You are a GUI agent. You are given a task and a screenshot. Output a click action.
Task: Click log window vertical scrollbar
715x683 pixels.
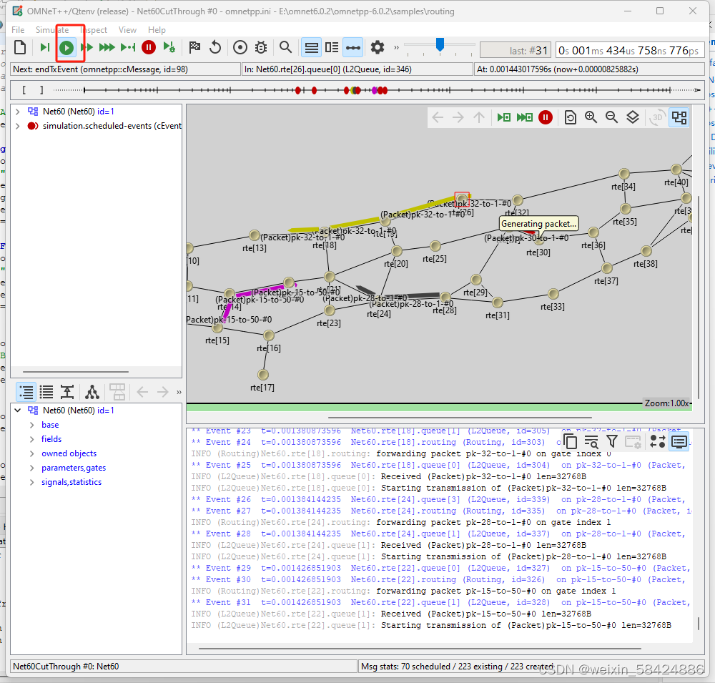698,624
